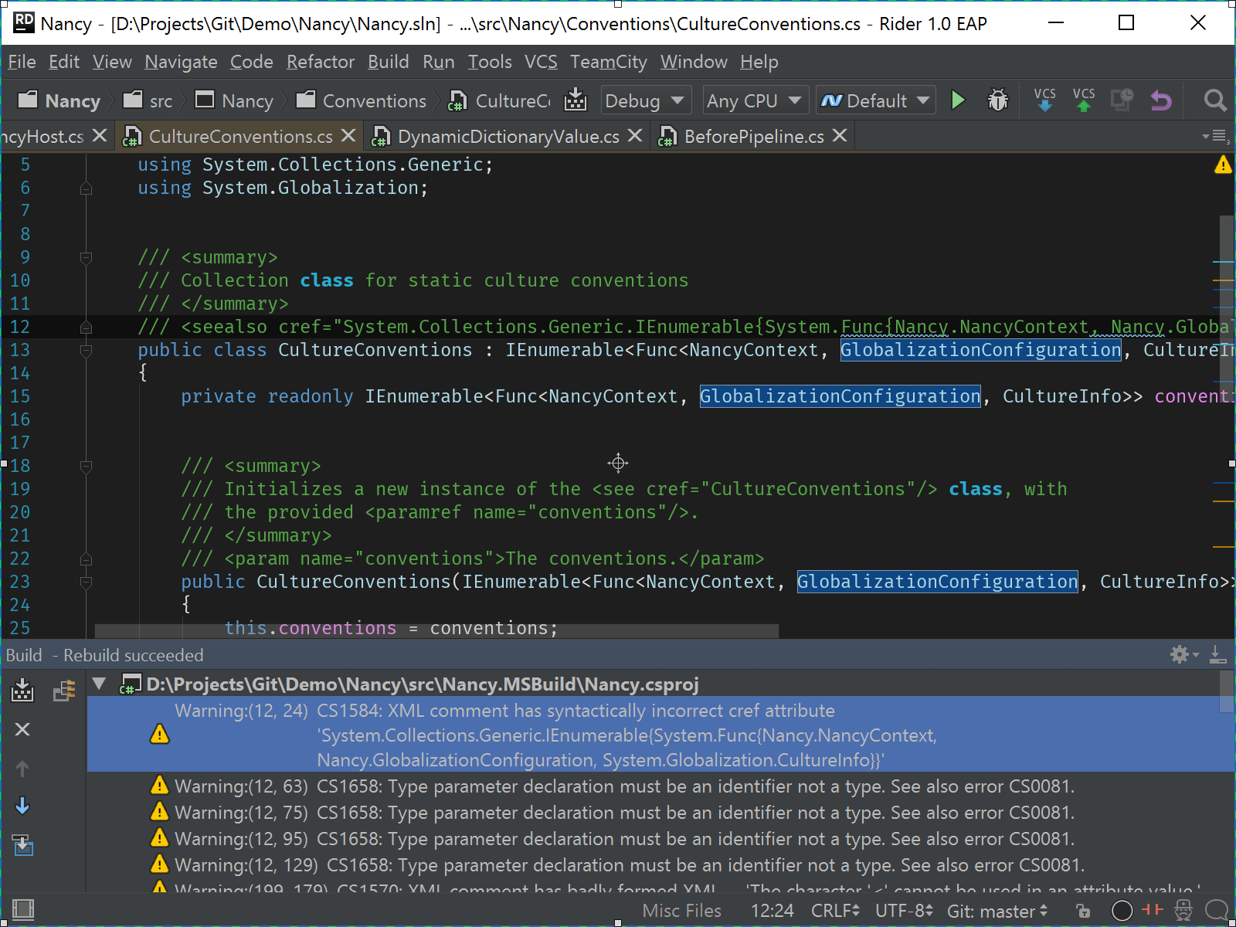
Task: Change the CRLF line separator in the status bar
Action: pos(835,911)
